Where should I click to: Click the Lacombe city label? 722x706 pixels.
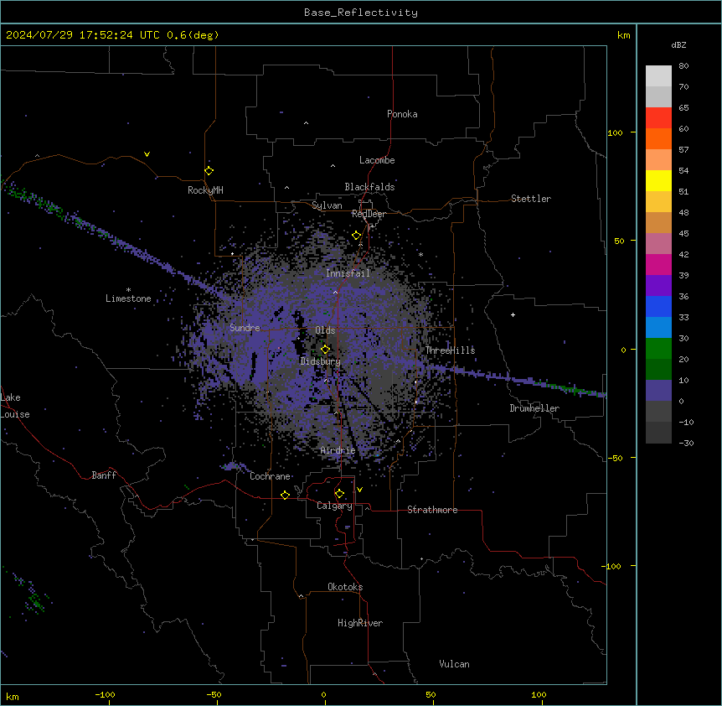point(377,160)
